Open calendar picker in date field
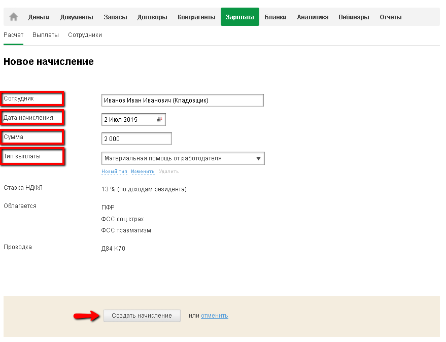Viewport: 446px width, 342px height. 159,120
